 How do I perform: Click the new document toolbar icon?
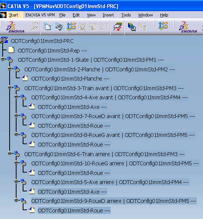pos(48,27)
